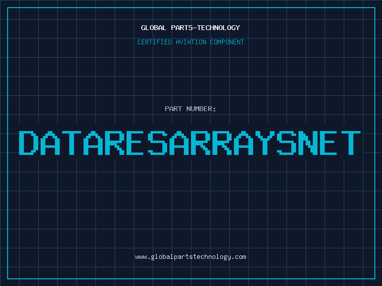Click the word AVIATION in the subtitle
Image resolution: width=382 pixels, height=286 pixels.
coord(191,42)
